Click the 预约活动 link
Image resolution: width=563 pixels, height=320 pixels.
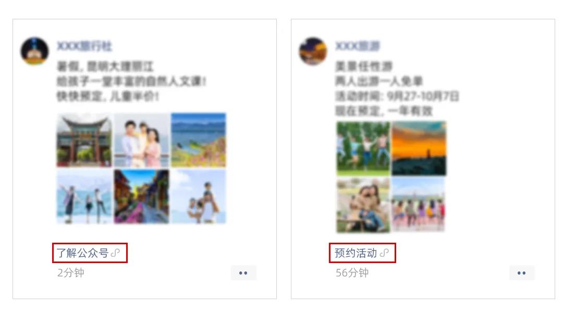tap(356, 253)
